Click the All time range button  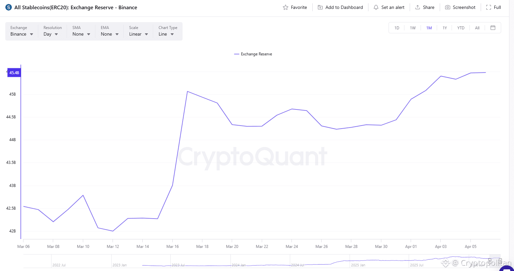tap(477, 28)
